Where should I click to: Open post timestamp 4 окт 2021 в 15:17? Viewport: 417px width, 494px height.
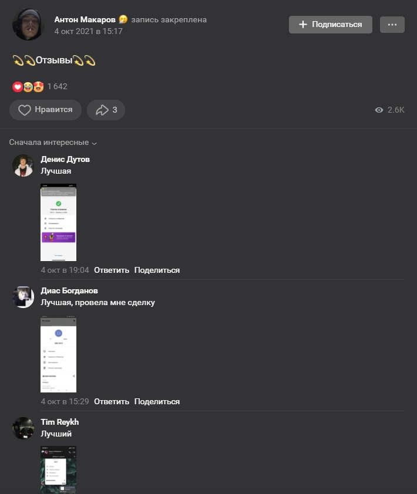(x=88, y=31)
